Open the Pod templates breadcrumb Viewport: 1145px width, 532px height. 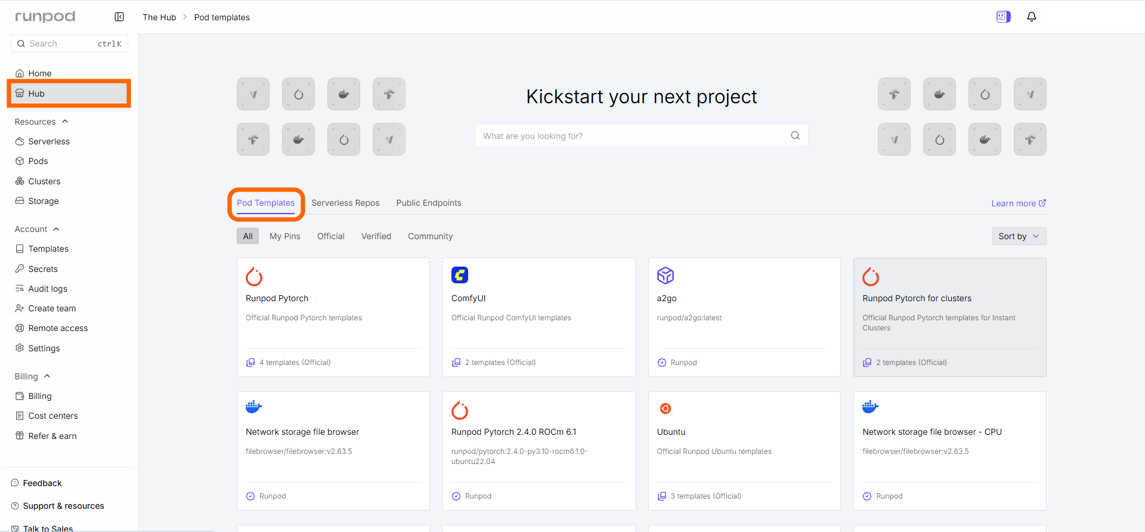222,17
